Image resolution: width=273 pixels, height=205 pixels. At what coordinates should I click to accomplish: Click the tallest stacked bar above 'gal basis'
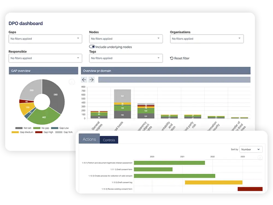(122, 104)
